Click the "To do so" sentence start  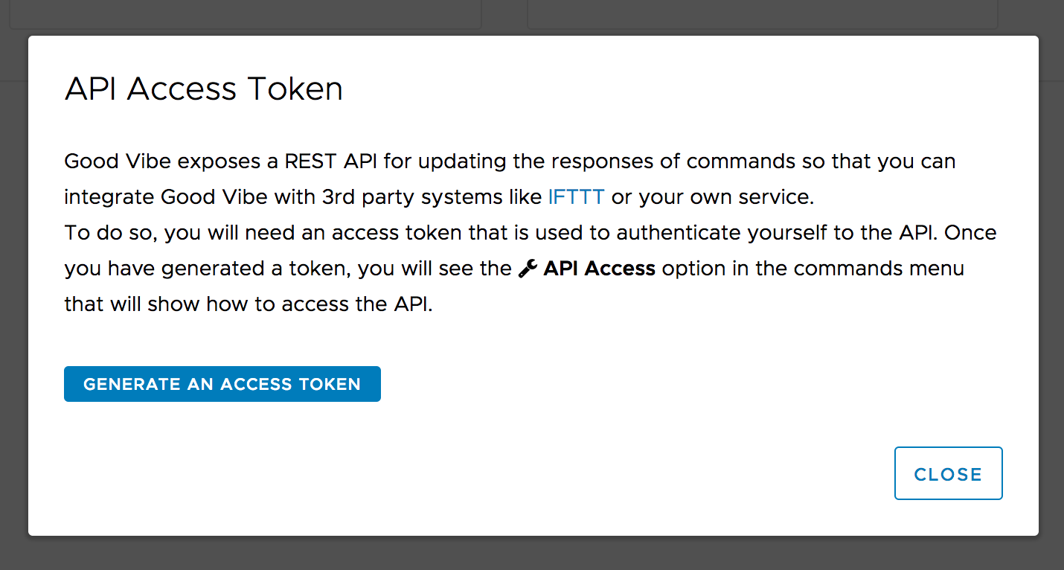point(109,233)
